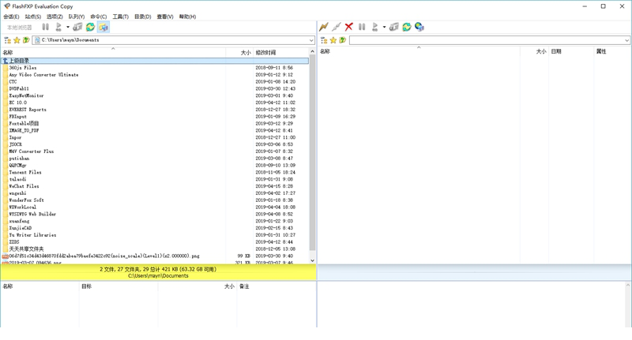632x340 pixels.
Task: Click the transfer queue play icon in left toolbar
Action: (58, 27)
